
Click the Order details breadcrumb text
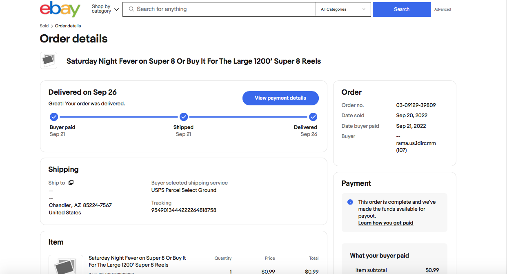click(68, 26)
